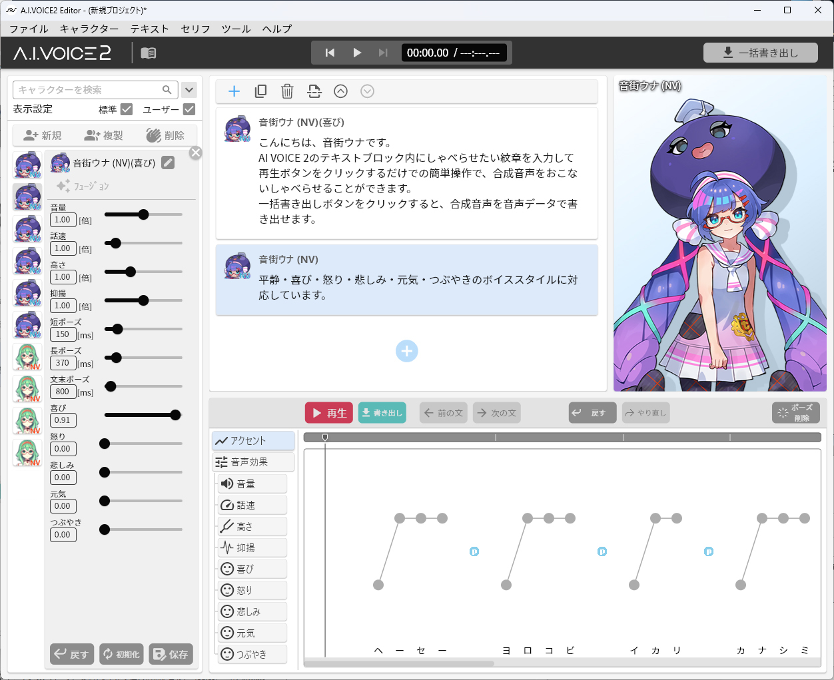Click the 短ポーズ value field showing 150
The image size is (834, 680).
pos(63,334)
